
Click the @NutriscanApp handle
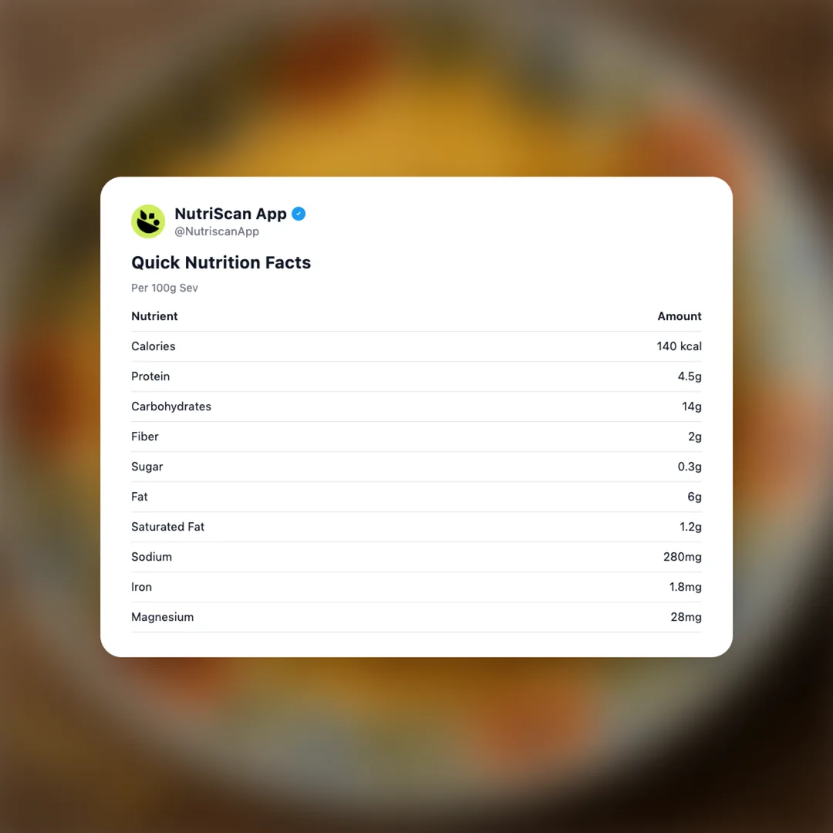click(217, 231)
